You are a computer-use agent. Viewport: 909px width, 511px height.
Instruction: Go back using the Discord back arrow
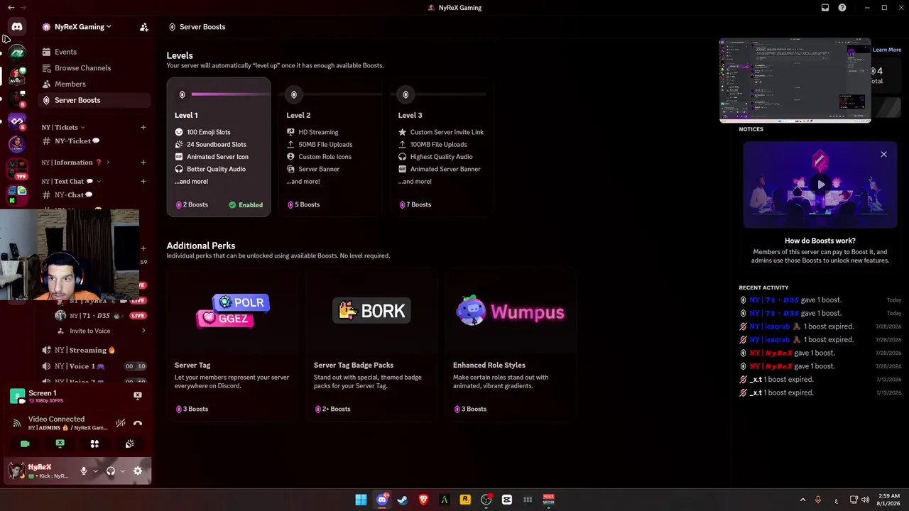tap(11, 8)
